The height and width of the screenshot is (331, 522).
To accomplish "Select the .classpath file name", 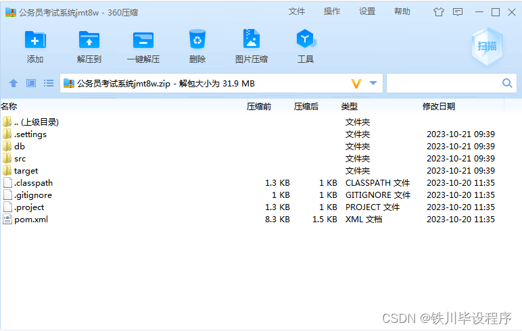I will (x=33, y=183).
